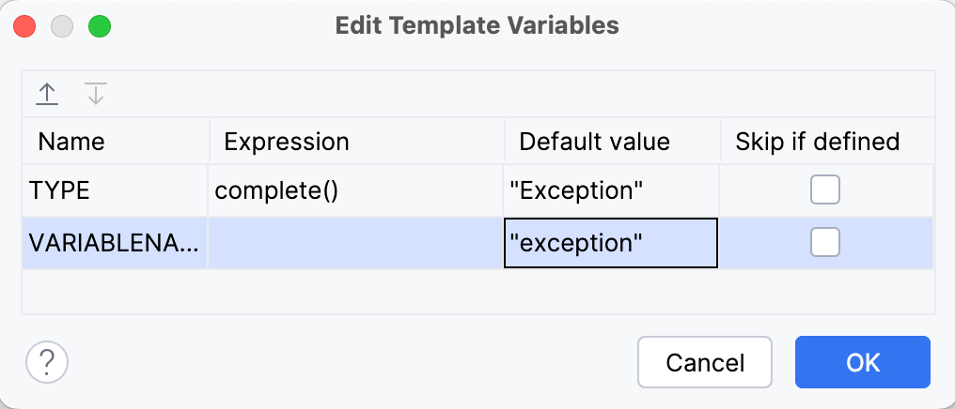Click the move variable down arrow icon
Image resolution: width=955 pixels, height=409 pixels.
pyautogui.click(x=96, y=94)
